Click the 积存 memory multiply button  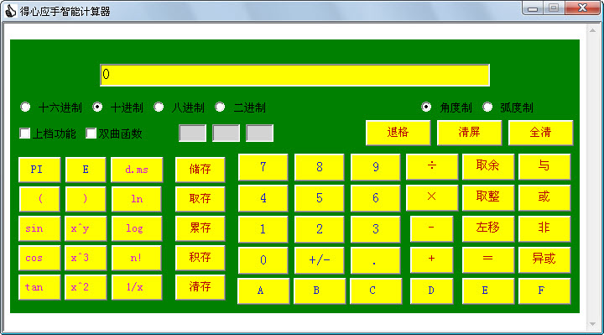[x=200, y=258]
